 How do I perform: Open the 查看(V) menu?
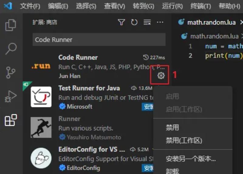[115, 6]
